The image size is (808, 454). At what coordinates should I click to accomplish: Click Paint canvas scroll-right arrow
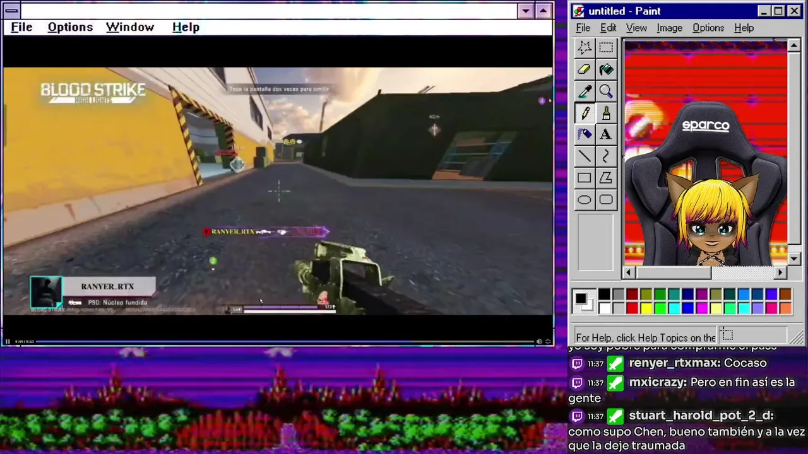tap(780, 272)
